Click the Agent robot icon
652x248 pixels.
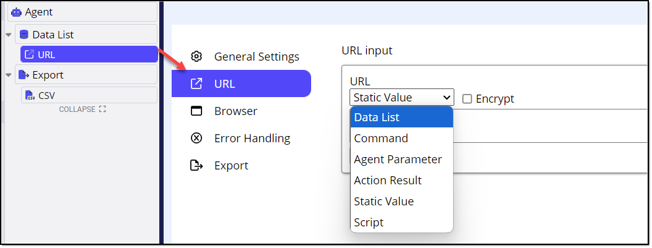[x=16, y=12]
